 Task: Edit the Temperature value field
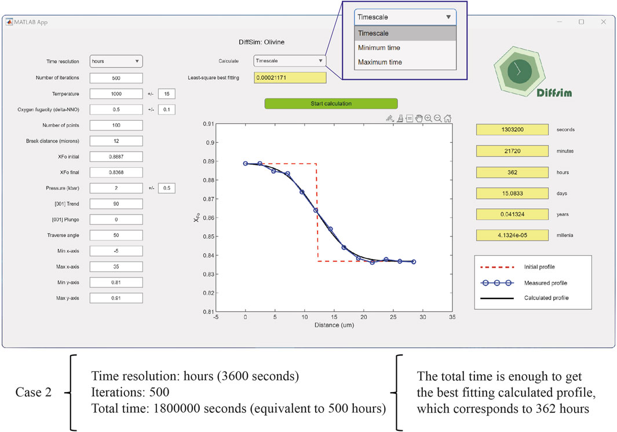click(x=116, y=94)
